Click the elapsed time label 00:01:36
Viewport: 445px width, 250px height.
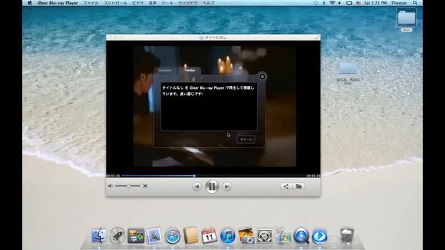[x=113, y=176]
